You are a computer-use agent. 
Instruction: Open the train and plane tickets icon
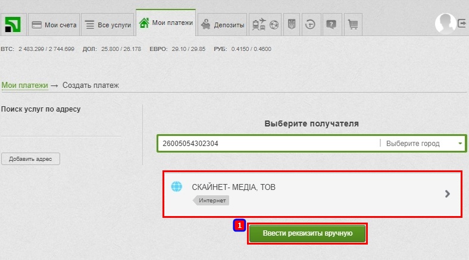259,24
